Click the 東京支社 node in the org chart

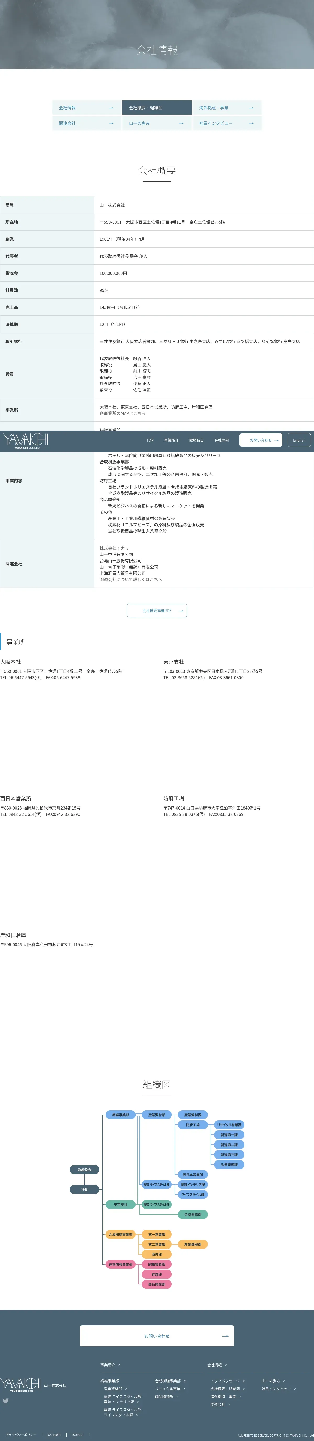pyautogui.click(x=120, y=1204)
